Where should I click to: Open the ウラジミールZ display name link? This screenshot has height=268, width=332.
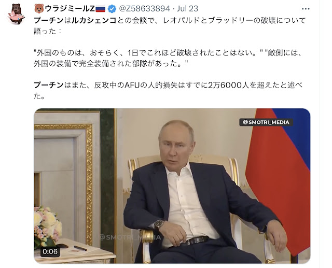click(70, 9)
